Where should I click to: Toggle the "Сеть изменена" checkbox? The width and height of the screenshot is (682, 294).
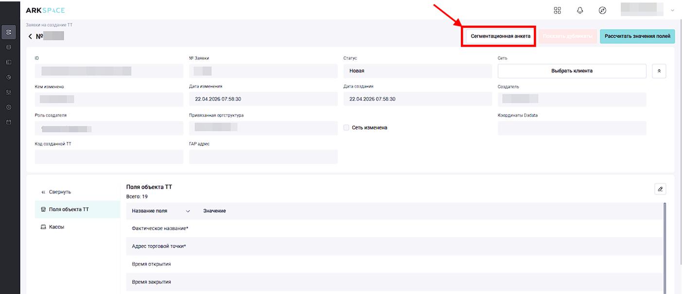[347, 128]
